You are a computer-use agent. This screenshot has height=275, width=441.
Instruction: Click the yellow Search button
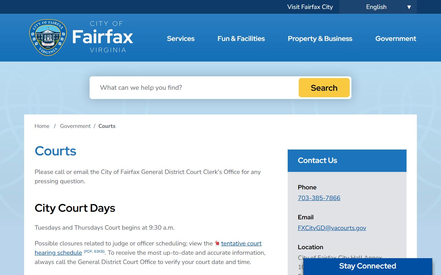pos(324,88)
